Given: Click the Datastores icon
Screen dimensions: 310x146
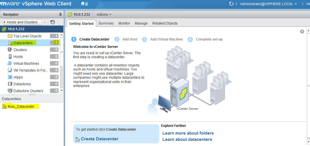Looking at the screenshot, I should pos(10,84).
